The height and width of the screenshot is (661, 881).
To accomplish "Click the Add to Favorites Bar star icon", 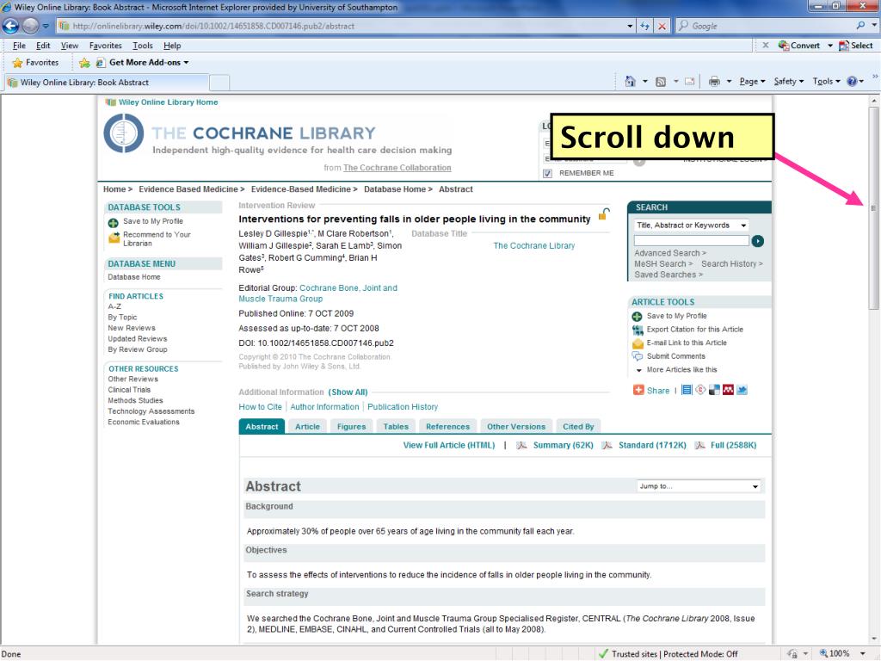I will pos(84,62).
